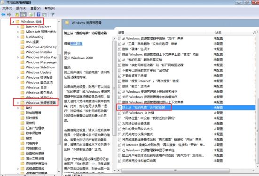Expand the 远程桌面服务 tree node

click(18, 169)
